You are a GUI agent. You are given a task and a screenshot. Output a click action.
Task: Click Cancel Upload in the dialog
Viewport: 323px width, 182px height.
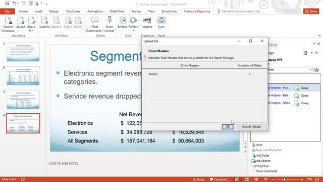[x=251, y=127]
